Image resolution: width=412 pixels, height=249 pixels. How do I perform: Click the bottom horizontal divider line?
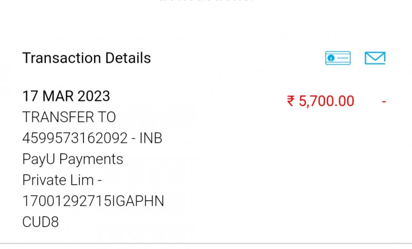click(x=206, y=243)
